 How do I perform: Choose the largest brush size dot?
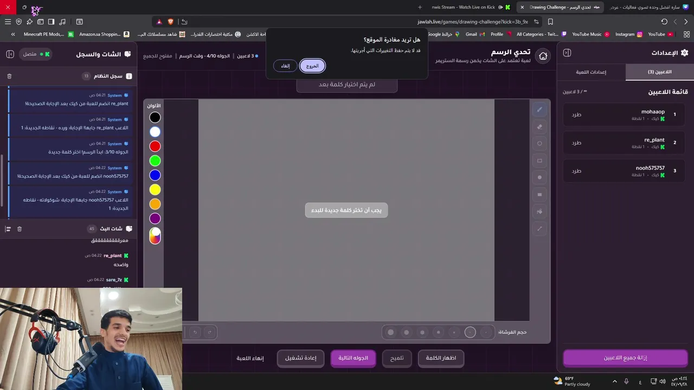[x=390, y=332]
